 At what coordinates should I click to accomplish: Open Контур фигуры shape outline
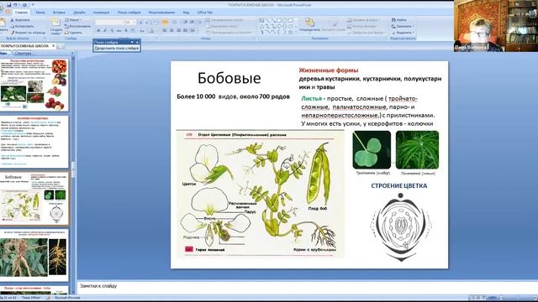click(x=362, y=26)
